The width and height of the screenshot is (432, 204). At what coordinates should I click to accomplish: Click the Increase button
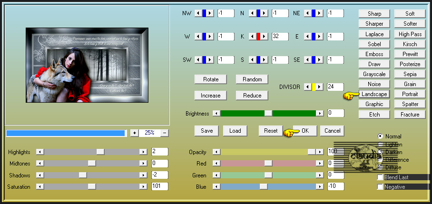pos(210,96)
